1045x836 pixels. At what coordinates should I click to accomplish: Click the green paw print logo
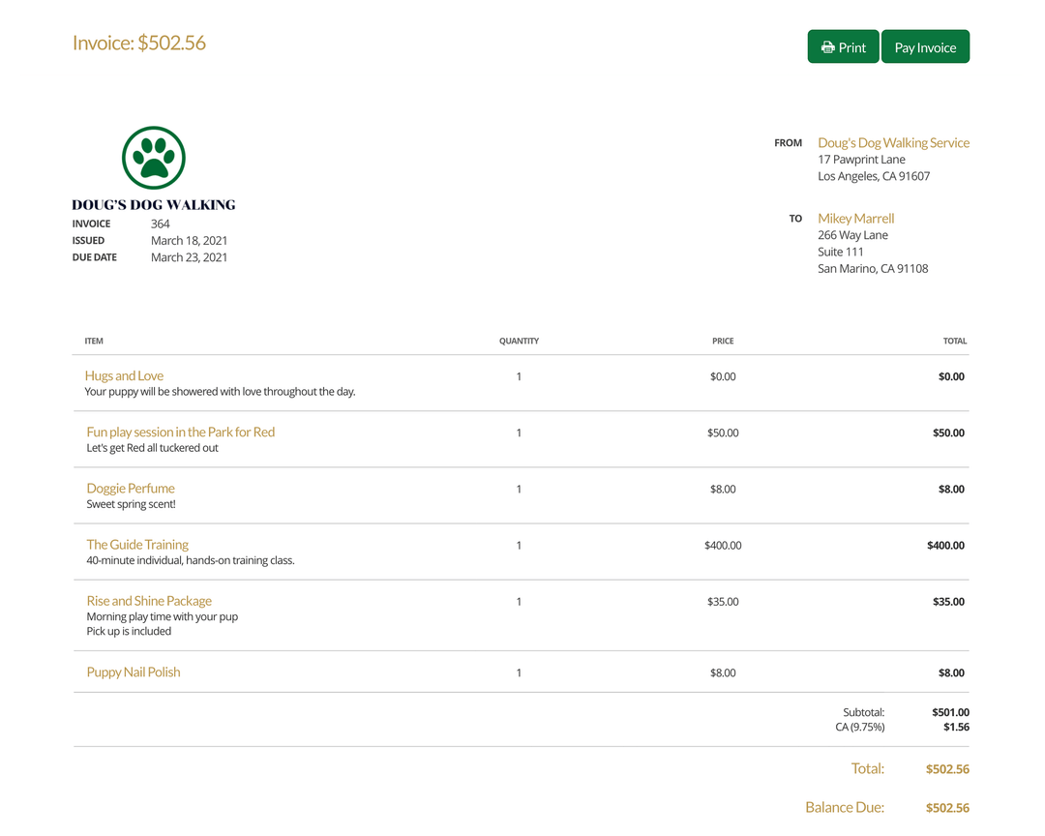click(x=153, y=157)
